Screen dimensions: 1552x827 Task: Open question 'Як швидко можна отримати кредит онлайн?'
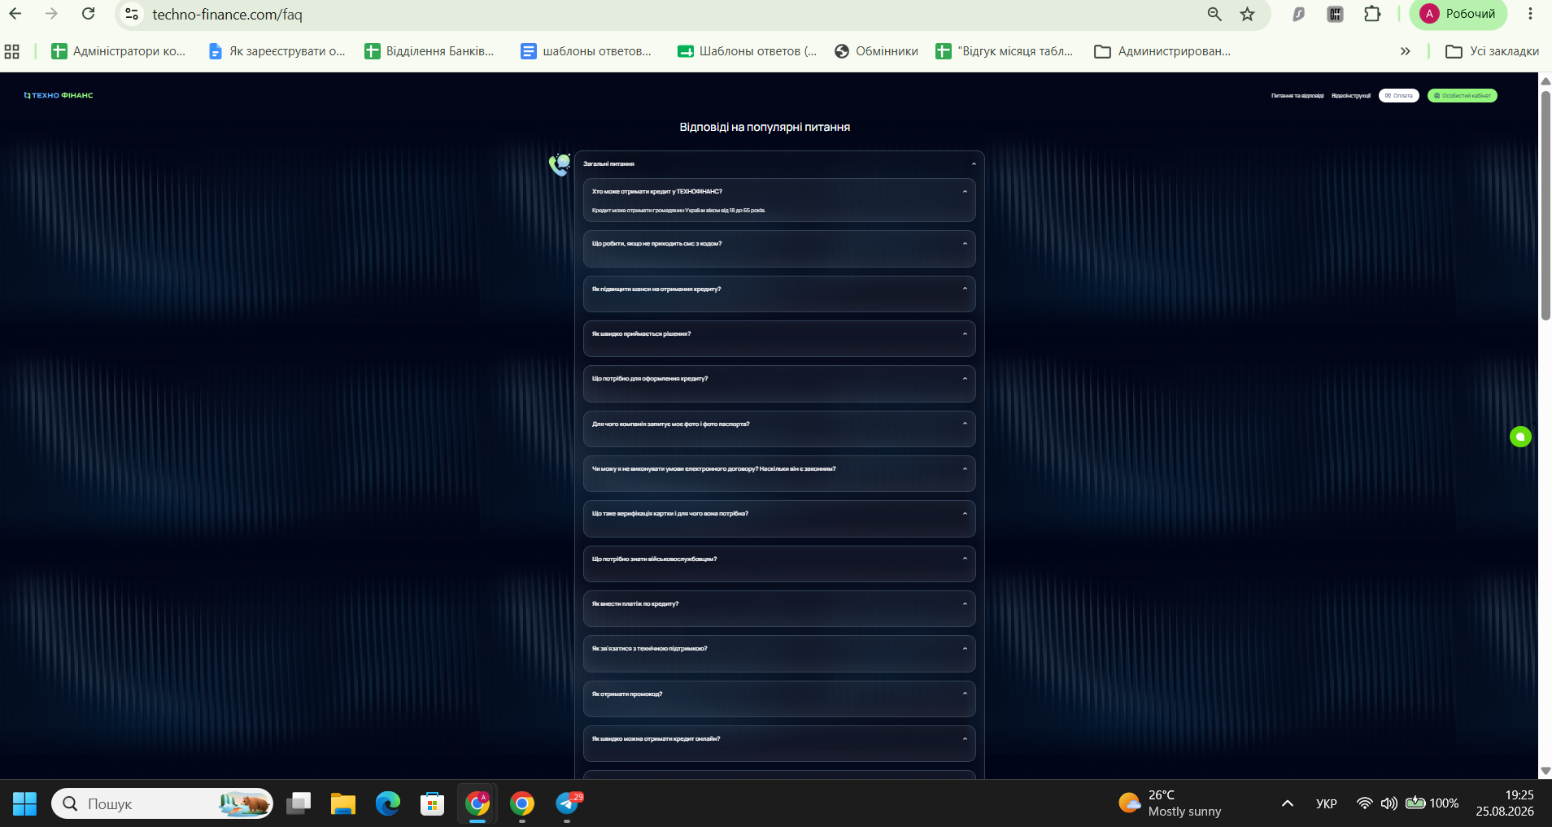click(x=779, y=743)
